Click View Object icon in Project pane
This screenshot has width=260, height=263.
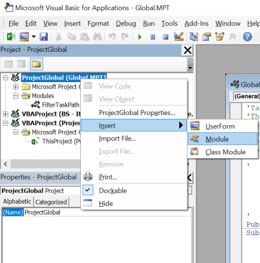point(21,64)
